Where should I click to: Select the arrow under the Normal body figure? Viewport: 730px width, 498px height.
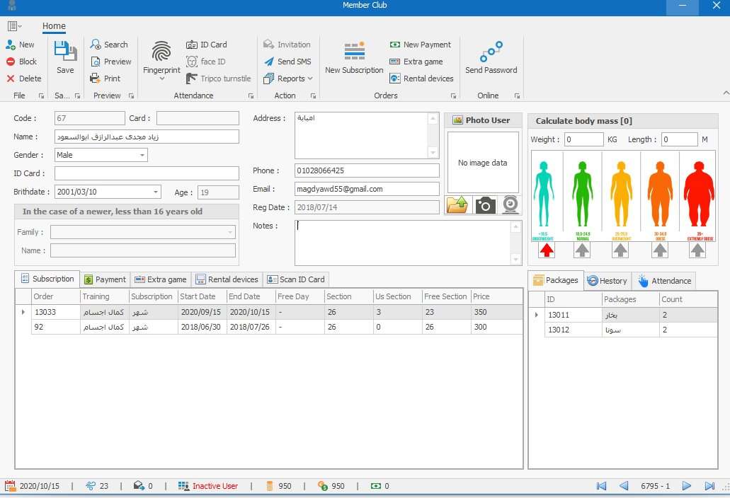(582, 250)
